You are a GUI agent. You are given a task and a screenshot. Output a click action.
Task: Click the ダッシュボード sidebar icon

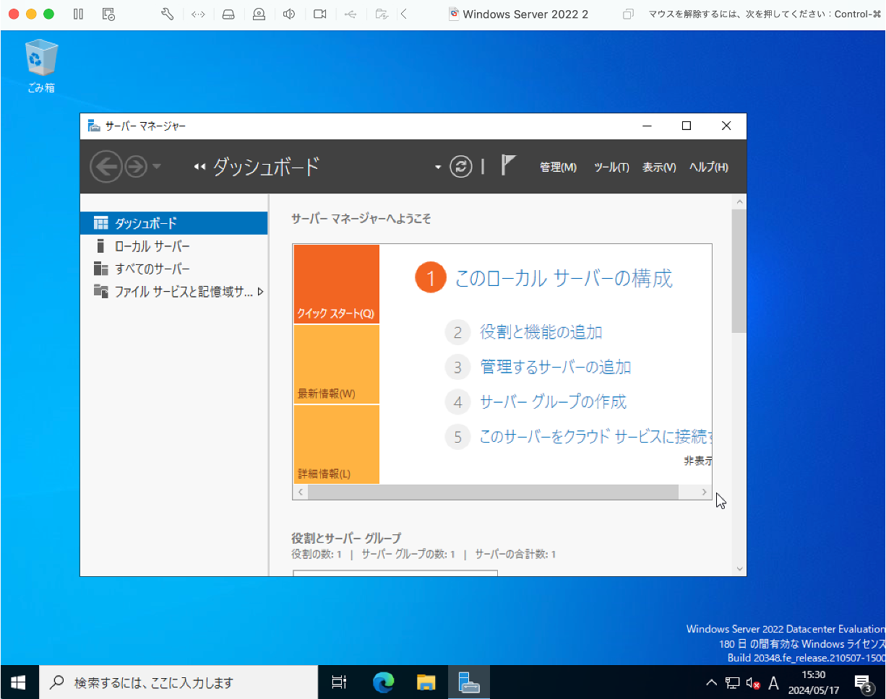coord(101,223)
